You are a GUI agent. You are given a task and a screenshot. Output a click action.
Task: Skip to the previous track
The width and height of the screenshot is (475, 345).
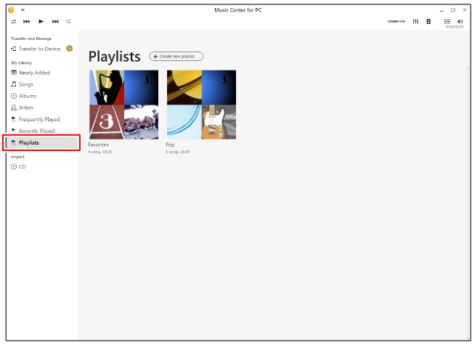click(x=27, y=22)
